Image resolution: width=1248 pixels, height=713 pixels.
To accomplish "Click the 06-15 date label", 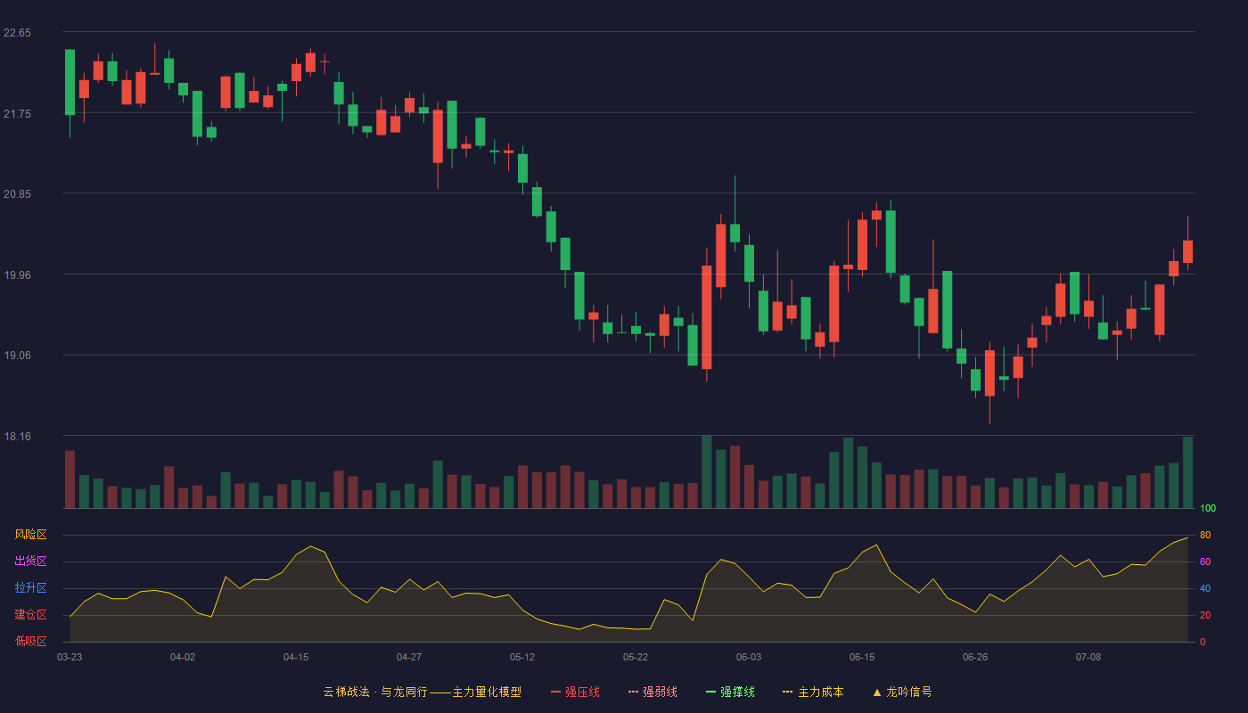I will [862, 657].
